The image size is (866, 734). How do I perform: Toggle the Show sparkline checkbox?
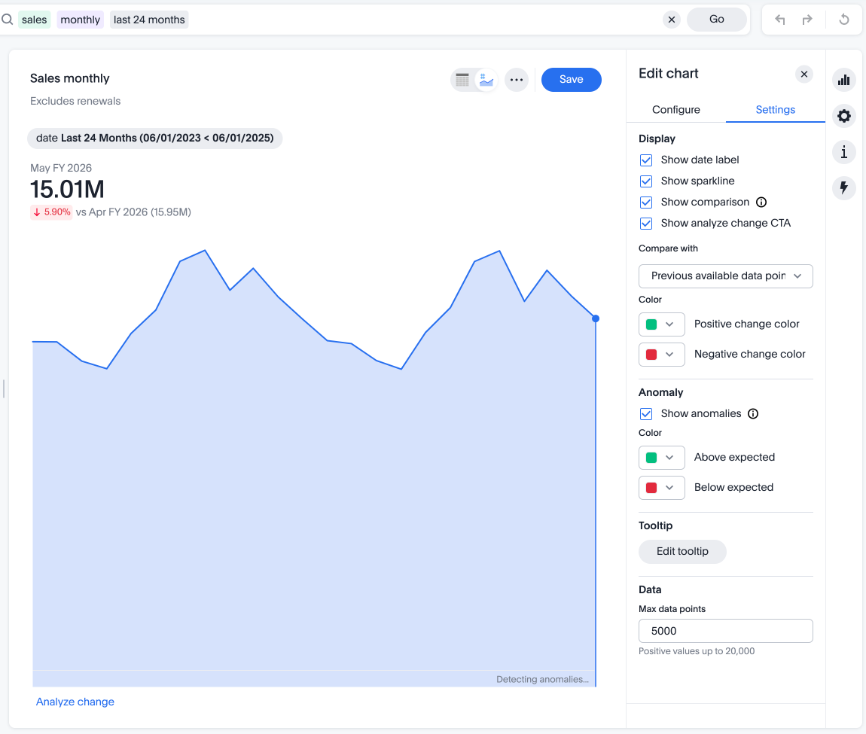(x=646, y=181)
